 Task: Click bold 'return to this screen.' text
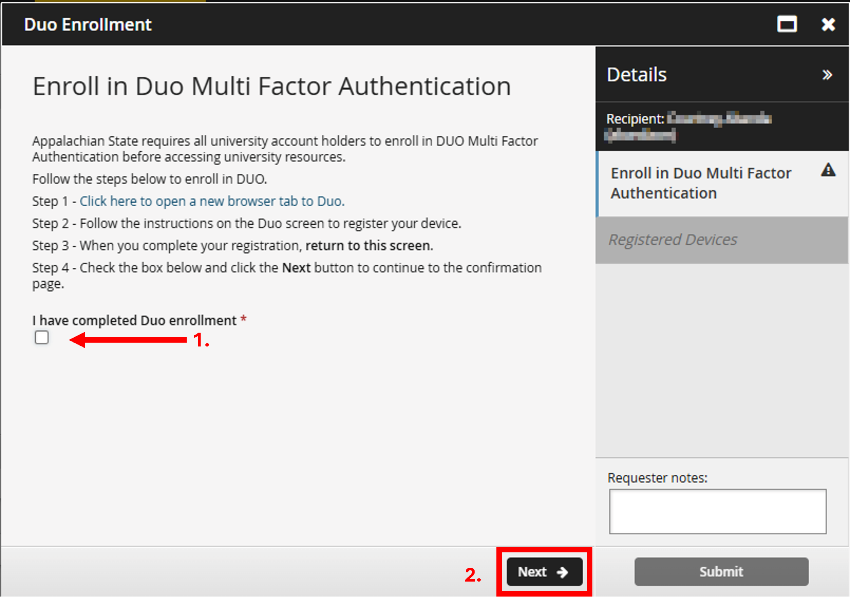(x=369, y=245)
